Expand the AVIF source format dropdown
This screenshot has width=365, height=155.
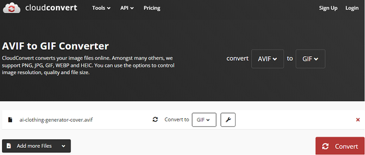tap(267, 59)
